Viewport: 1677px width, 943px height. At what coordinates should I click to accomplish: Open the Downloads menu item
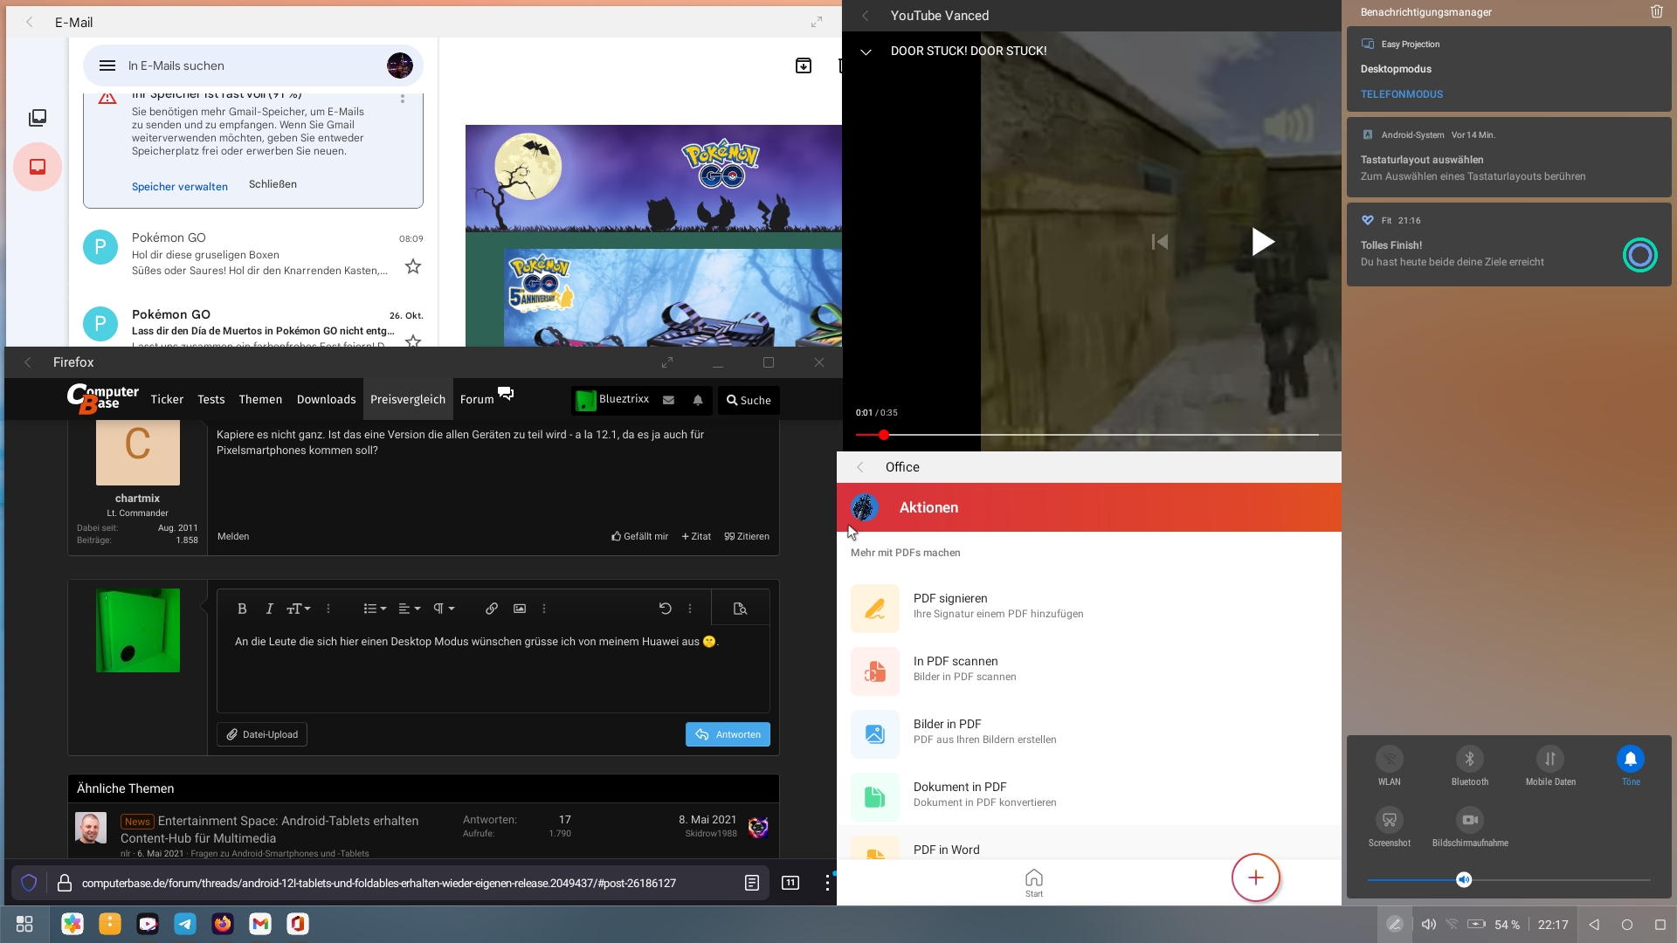(326, 400)
